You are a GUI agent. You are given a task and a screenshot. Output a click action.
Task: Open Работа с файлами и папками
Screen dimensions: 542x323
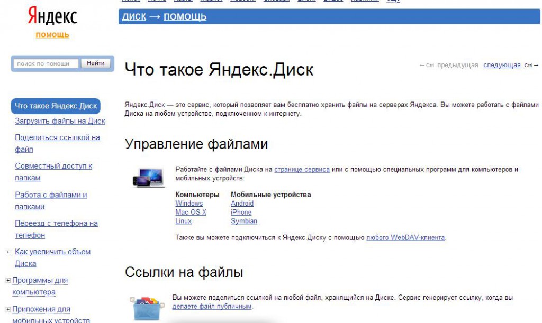tap(51, 200)
